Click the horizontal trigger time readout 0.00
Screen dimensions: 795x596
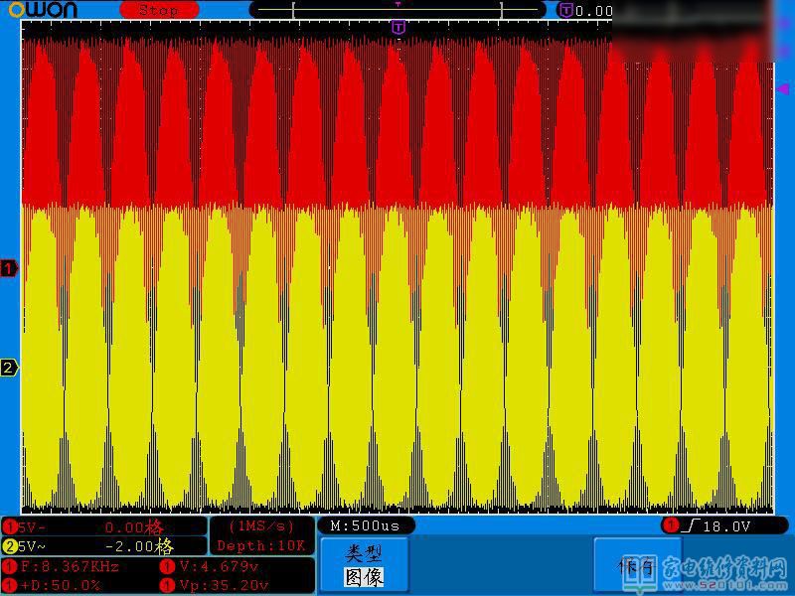pyautogui.click(x=593, y=11)
